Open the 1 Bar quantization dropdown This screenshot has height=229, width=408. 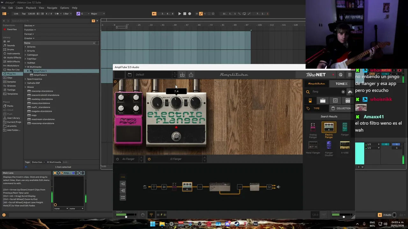(68, 14)
